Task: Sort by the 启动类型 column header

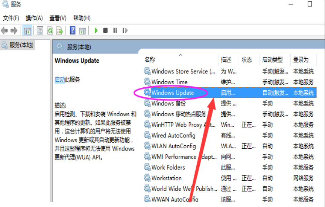Action: pyautogui.click(x=272, y=60)
